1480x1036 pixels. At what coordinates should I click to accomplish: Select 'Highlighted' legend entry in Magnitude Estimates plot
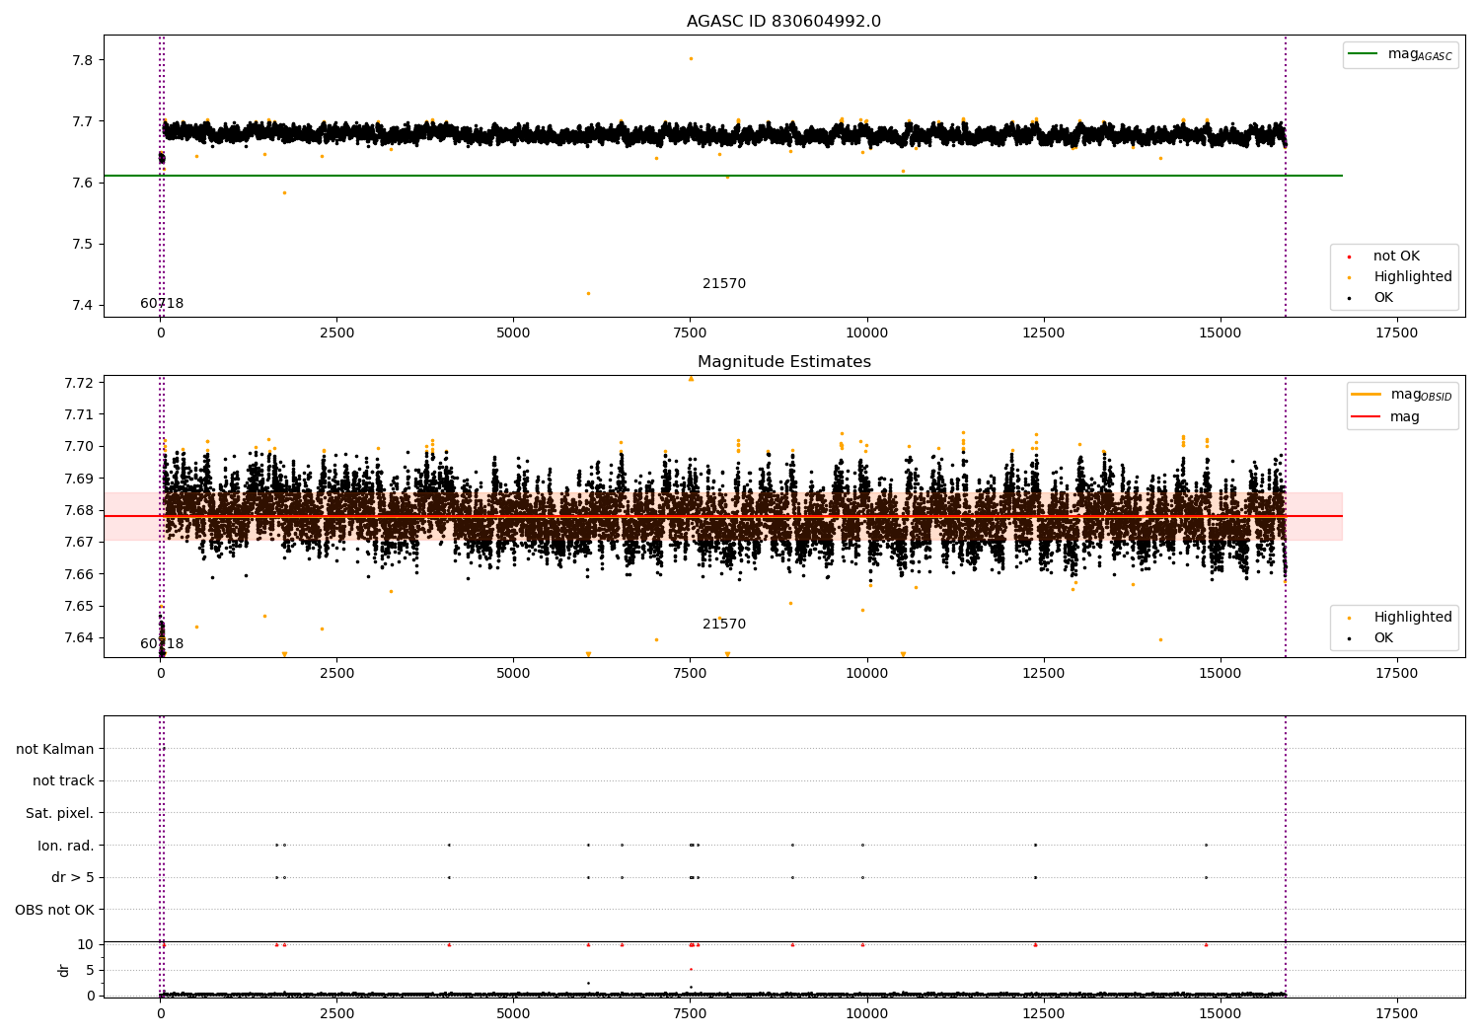(x=1413, y=618)
